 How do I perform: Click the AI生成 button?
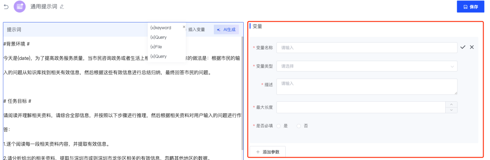pos(226,29)
